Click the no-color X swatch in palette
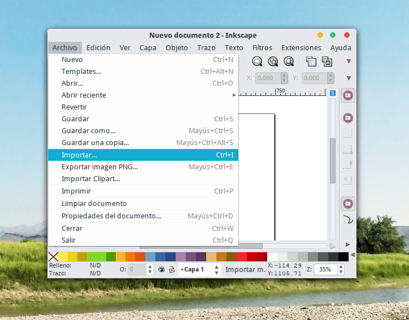The width and height of the screenshot is (409, 320). click(53, 257)
